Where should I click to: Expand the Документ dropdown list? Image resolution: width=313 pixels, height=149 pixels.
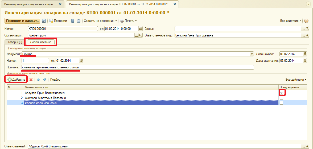point(252,54)
